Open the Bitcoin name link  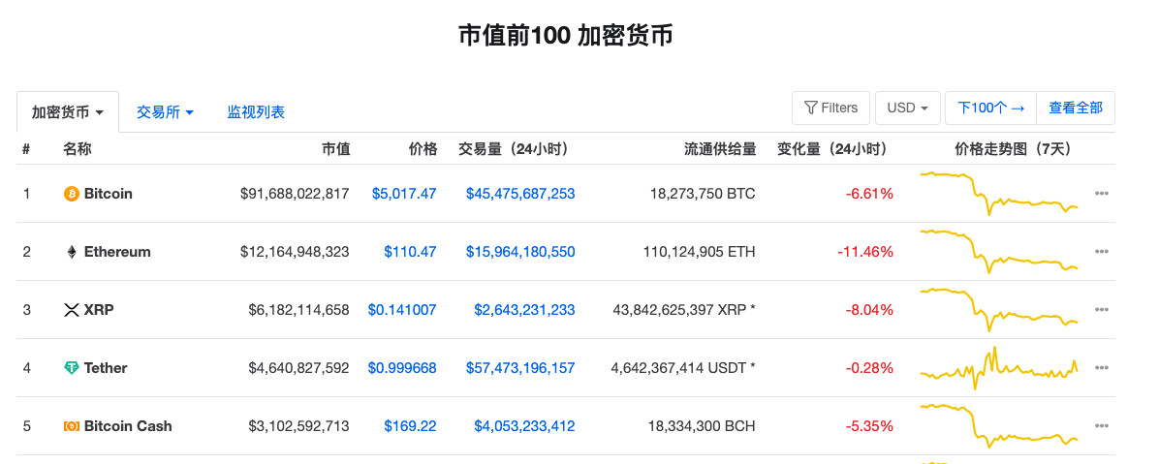tap(108, 194)
